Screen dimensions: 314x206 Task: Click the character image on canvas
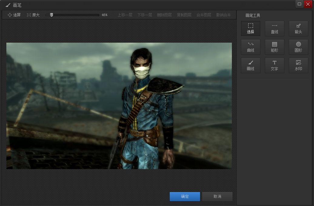click(119, 106)
